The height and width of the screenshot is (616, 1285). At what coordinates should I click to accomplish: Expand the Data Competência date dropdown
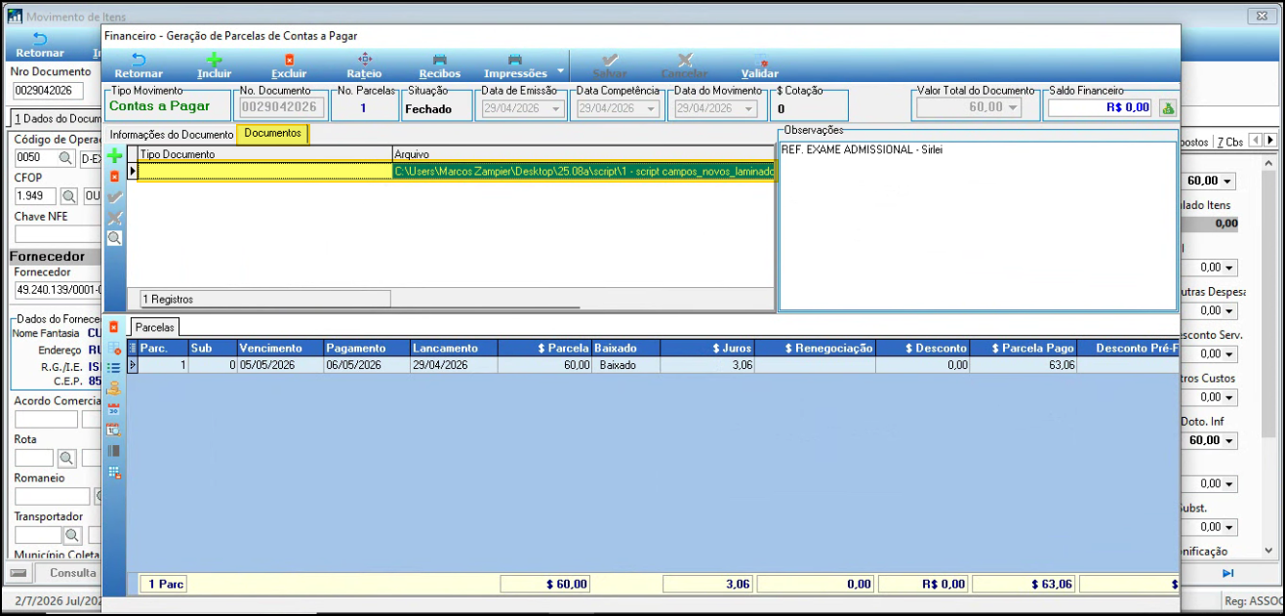[654, 108]
